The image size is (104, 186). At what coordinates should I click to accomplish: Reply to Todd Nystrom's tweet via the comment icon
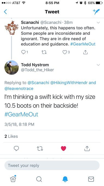(x=16, y=149)
